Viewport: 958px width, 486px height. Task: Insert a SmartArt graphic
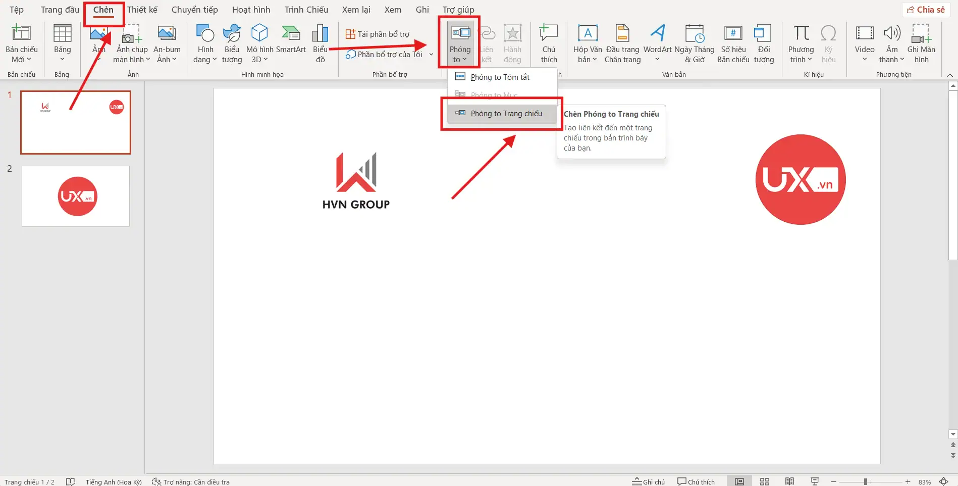pyautogui.click(x=291, y=43)
